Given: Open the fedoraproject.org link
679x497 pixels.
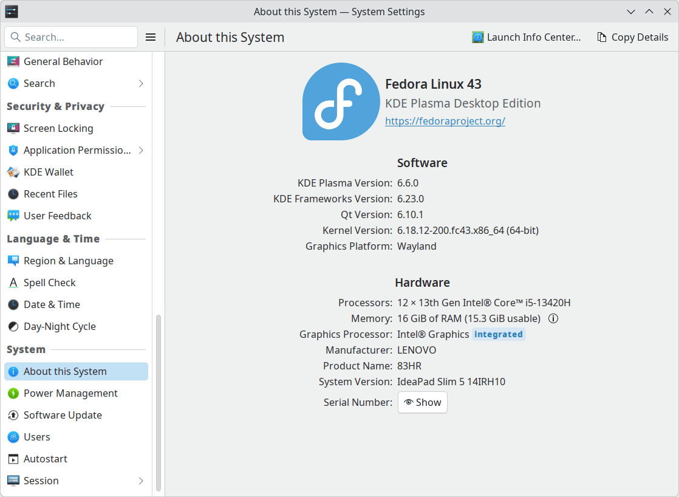Looking at the screenshot, I should pyautogui.click(x=445, y=121).
